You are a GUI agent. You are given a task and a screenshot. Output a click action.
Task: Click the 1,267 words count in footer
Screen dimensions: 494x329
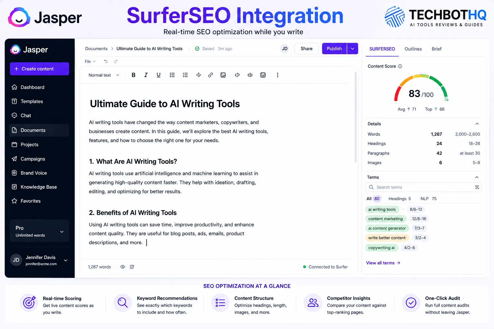(x=99, y=267)
